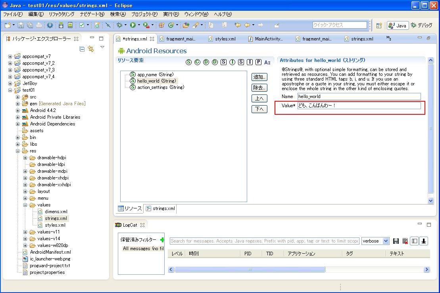The height and width of the screenshot is (293, 440).
Task: Click the New Android XML file icon
Action: tap(97, 25)
